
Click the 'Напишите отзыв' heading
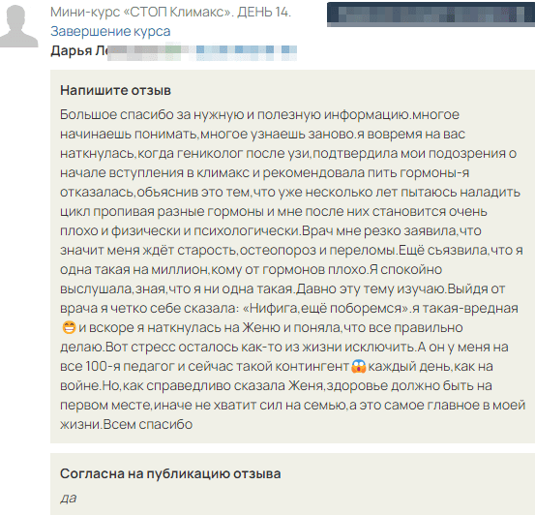click(115, 90)
